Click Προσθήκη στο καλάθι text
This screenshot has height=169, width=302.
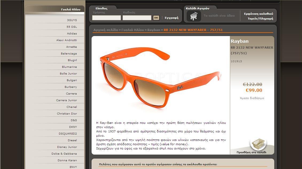(251, 152)
